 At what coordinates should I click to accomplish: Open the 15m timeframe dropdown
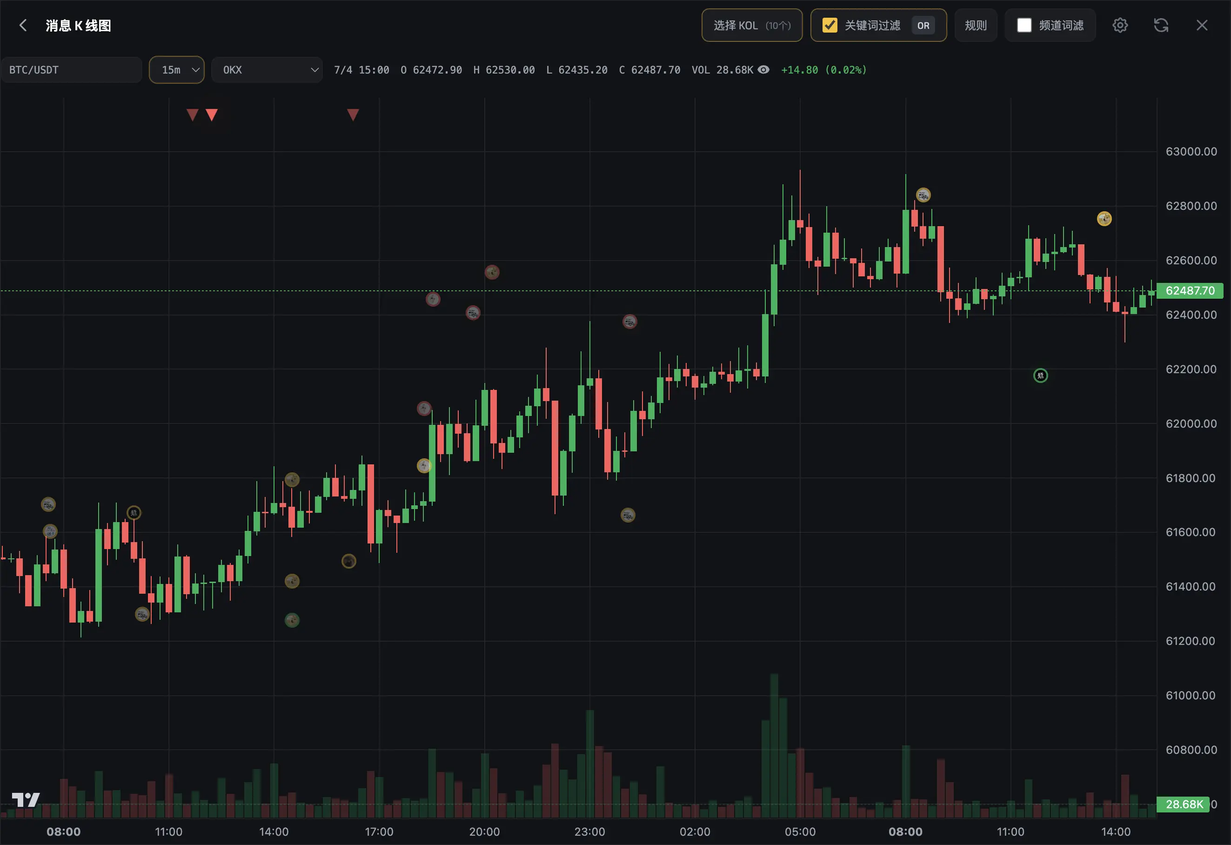tap(176, 69)
